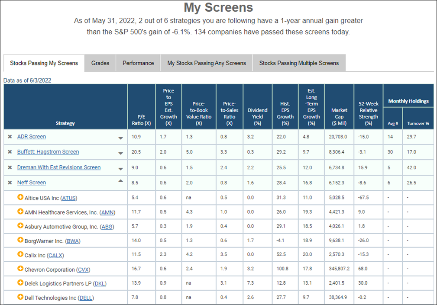
Task: Add Calix Inc with plus icon
Action: pyautogui.click(x=20, y=254)
